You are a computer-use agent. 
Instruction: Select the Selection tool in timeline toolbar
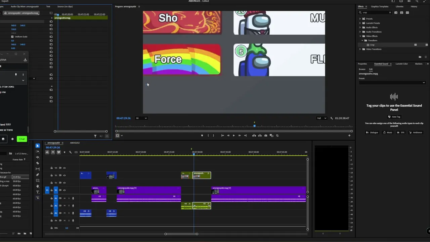38,146
